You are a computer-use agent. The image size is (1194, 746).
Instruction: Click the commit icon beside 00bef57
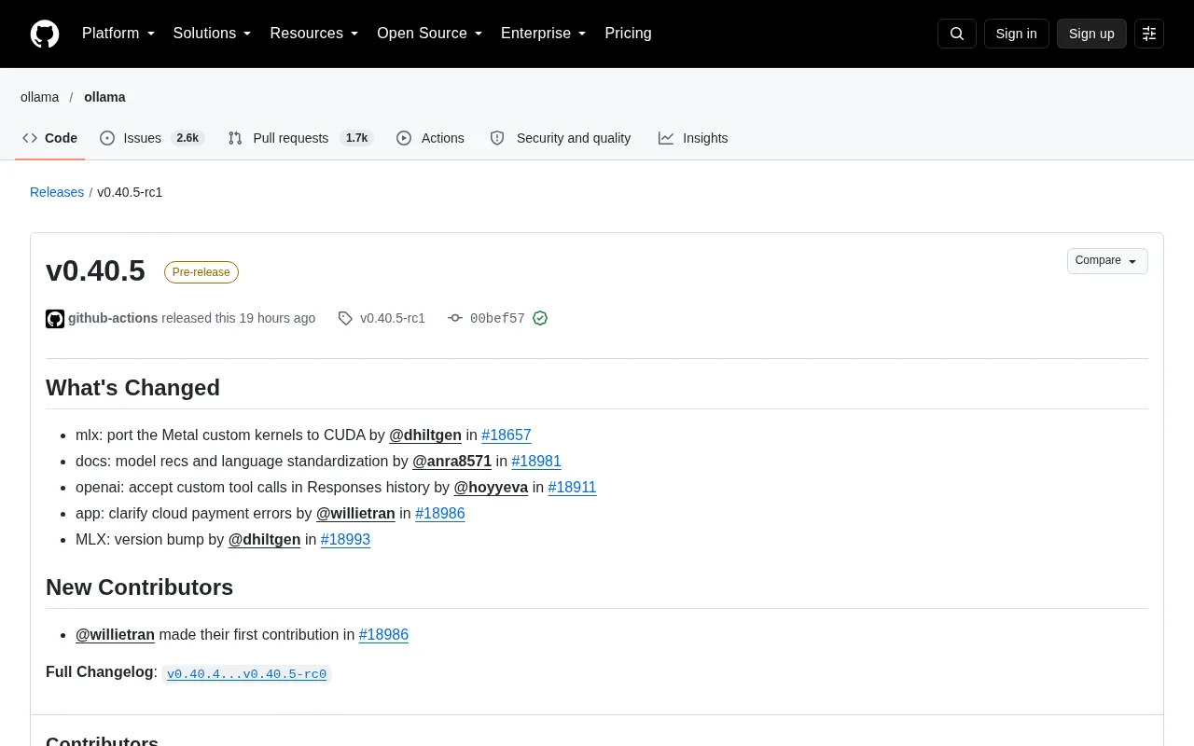pos(455,319)
